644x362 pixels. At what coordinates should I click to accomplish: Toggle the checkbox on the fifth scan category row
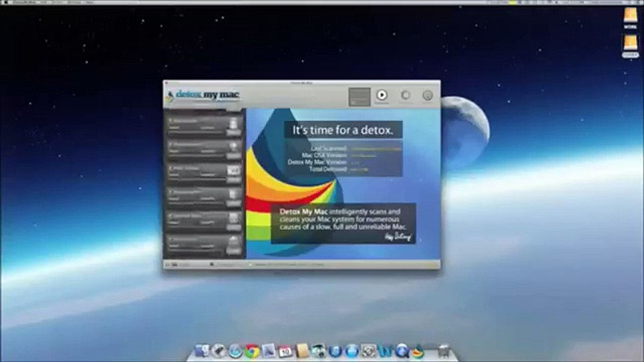pos(171,215)
